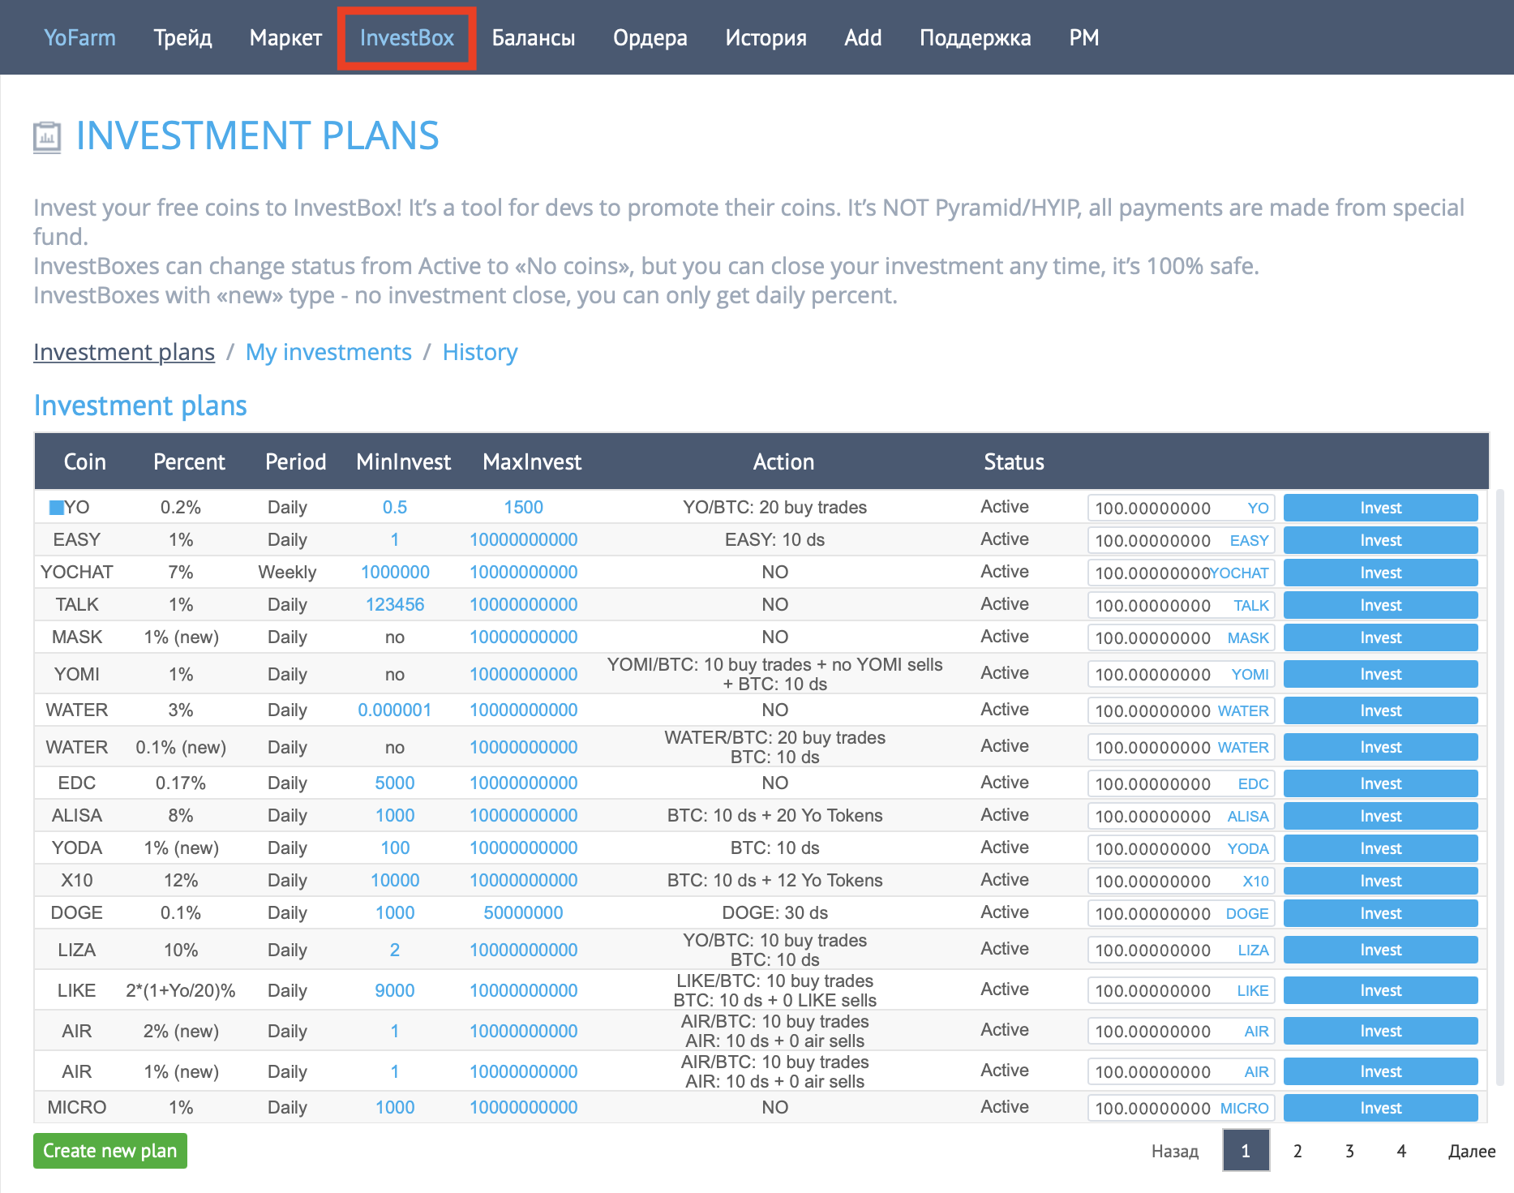Click LIKE MinInvest value 9000
Image resolution: width=1514 pixels, height=1193 pixels.
[x=395, y=990]
